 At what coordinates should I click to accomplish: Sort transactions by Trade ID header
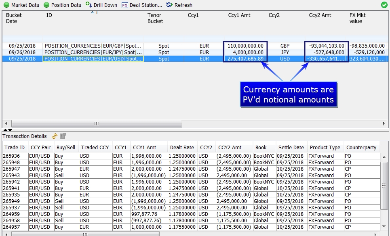pyautogui.click(x=15, y=147)
